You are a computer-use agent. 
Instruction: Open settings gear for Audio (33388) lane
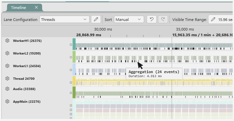coord(7,89)
